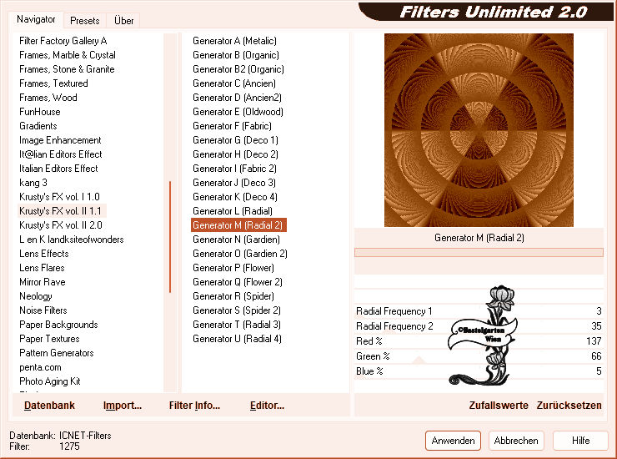Select Mirror Rave category
The width and height of the screenshot is (617, 459).
pyautogui.click(x=42, y=282)
